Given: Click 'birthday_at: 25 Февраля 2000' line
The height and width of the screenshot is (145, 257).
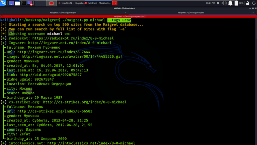Looking at the screenshot, I should click(x=37, y=139).
